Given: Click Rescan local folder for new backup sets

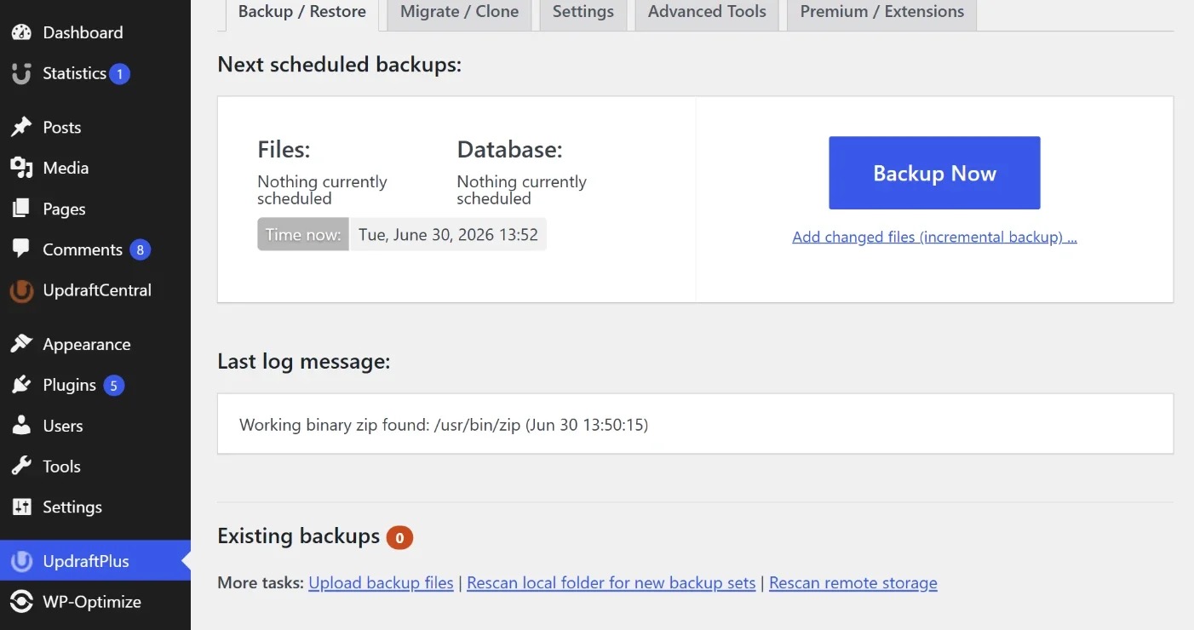Looking at the screenshot, I should pos(611,583).
